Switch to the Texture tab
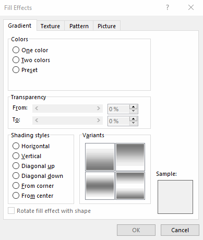Image resolution: width=203 pixels, height=240 pixels. tap(50, 26)
